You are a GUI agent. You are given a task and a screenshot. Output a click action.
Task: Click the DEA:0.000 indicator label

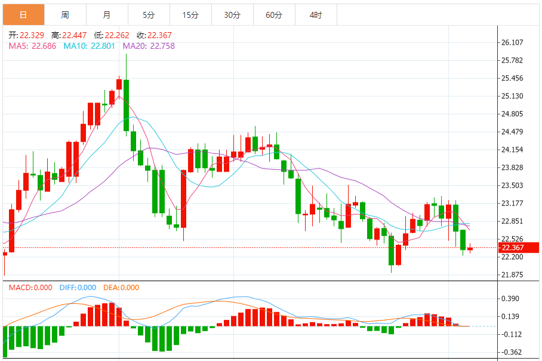point(121,288)
